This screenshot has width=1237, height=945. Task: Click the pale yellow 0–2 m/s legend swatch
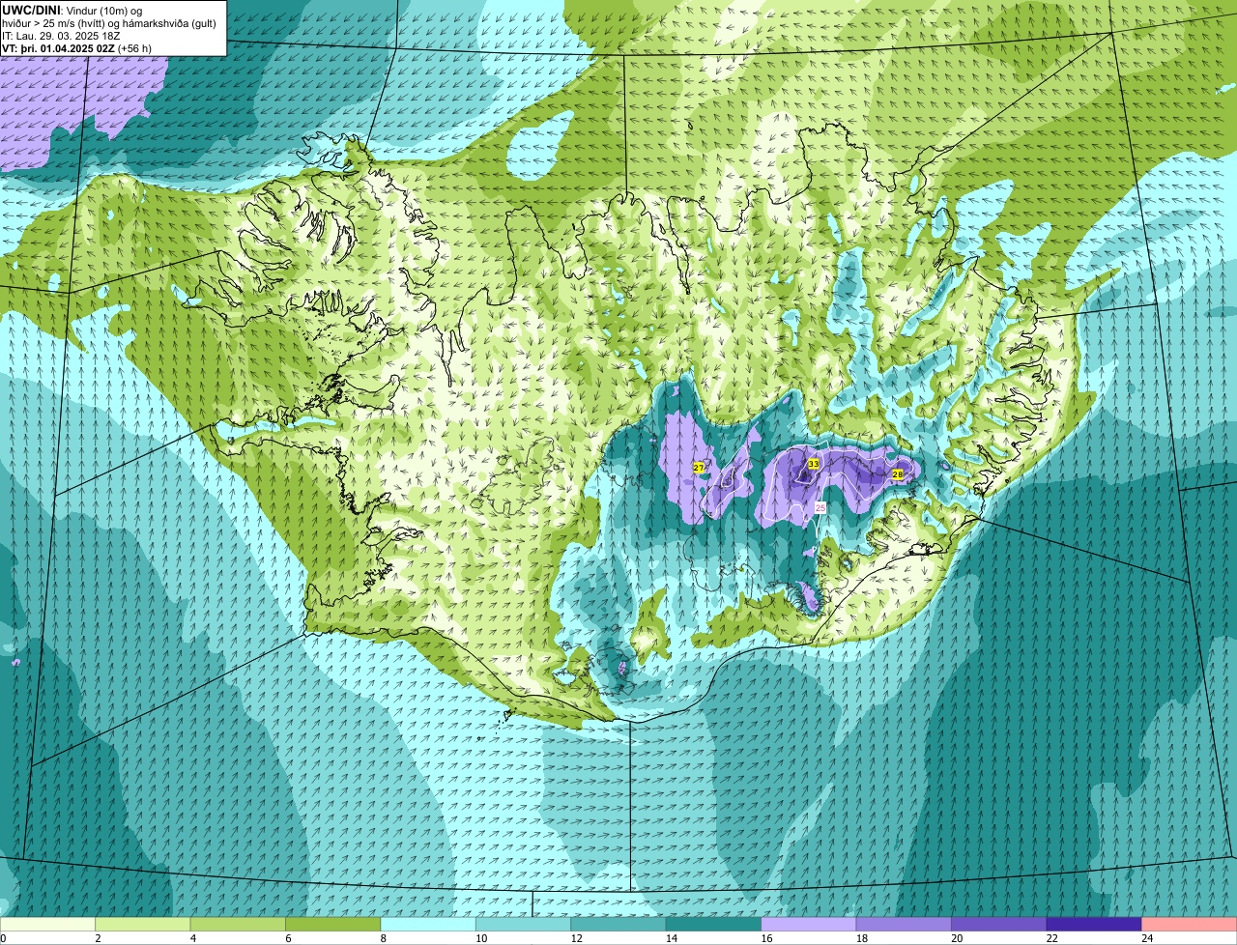(x=48, y=924)
